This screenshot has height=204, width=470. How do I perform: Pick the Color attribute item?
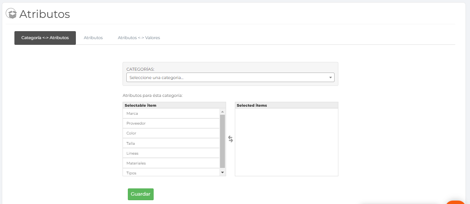click(x=171, y=133)
